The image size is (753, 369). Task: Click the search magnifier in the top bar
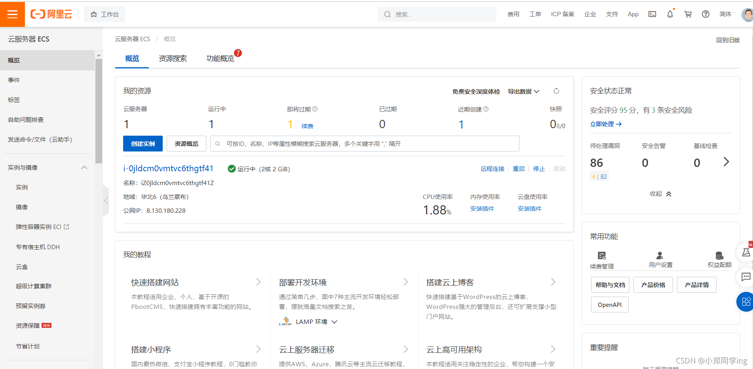click(387, 14)
